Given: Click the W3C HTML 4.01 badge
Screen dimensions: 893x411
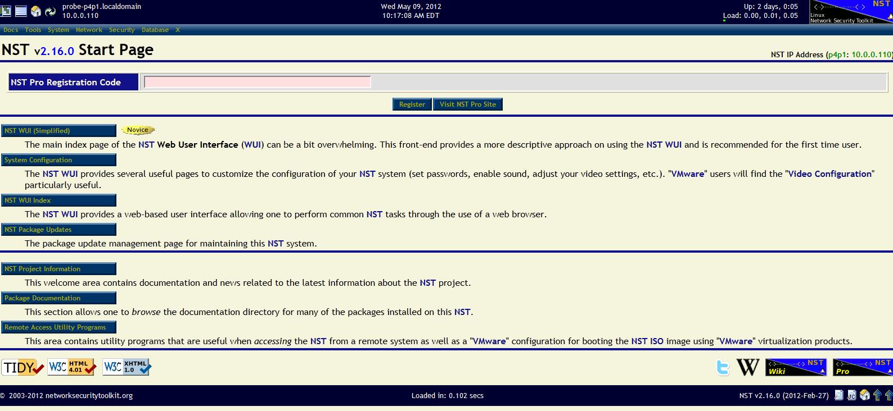Looking at the screenshot, I should (x=71, y=367).
